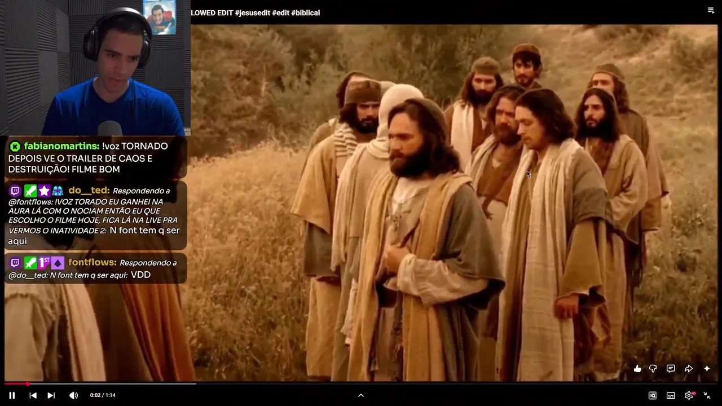Click the 0:02 / 1:14 time display
This screenshot has height=406, width=722.
[103, 395]
